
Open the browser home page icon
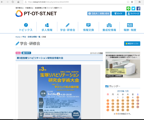18,2
